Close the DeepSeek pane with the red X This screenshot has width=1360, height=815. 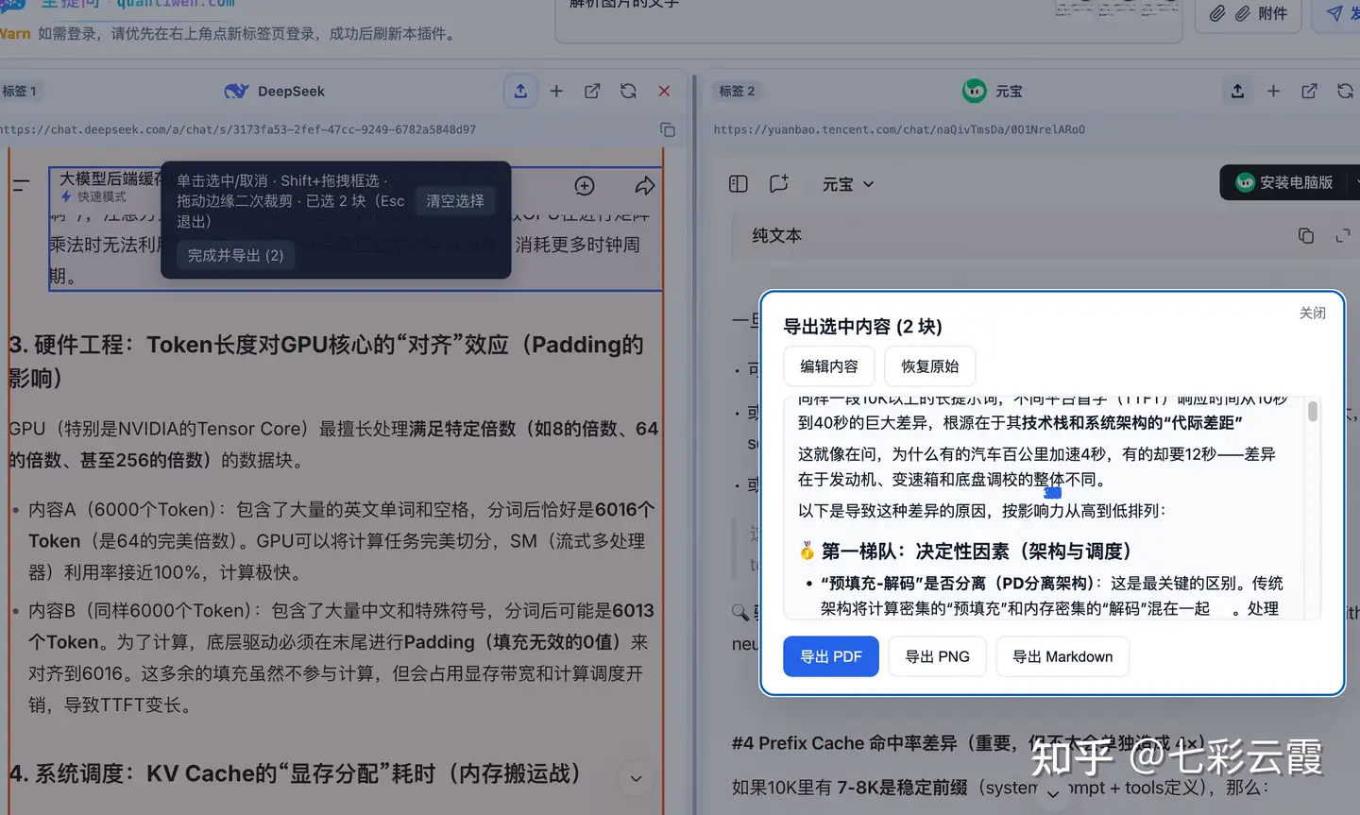click(x=664, y=91)
